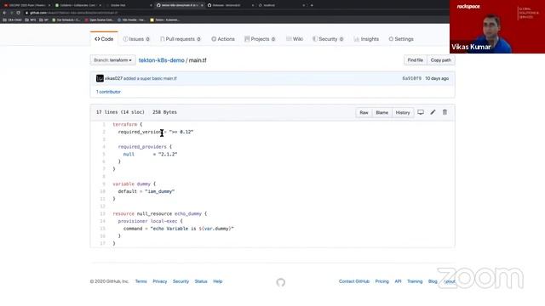This screenshot has height=306, width=545.
Task: Open the footer Security link
Action: coord(181,281)
